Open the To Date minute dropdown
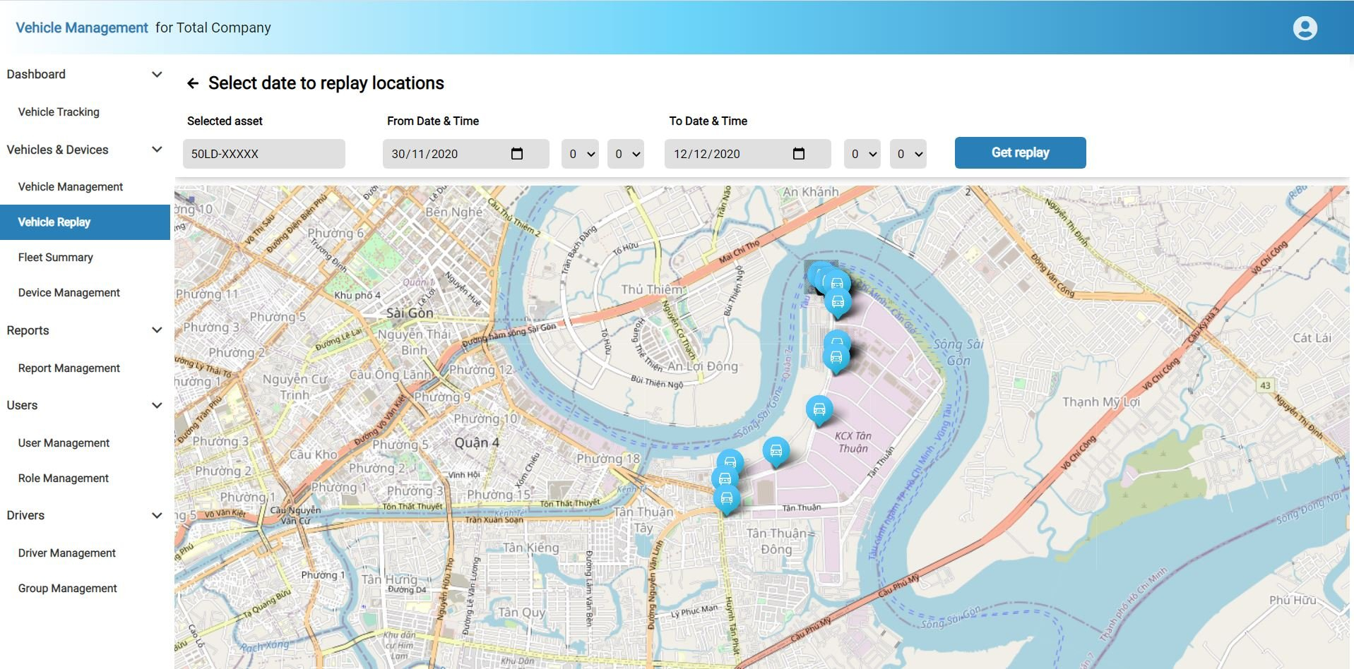 click(x=908, y=154)
